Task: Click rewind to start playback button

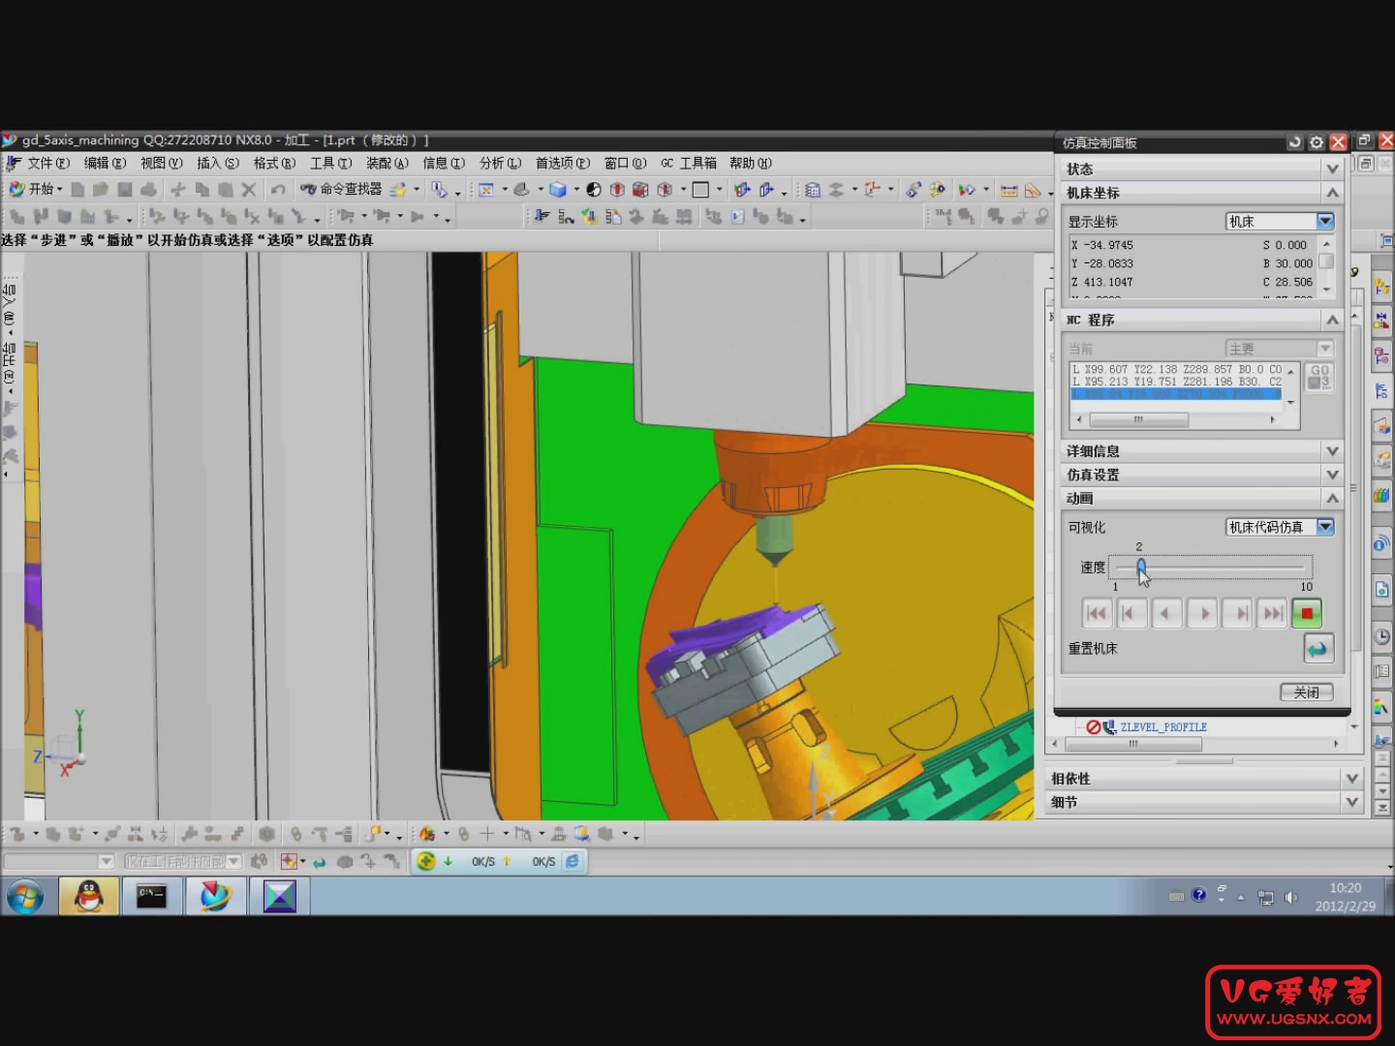Action: (1097, 613)
